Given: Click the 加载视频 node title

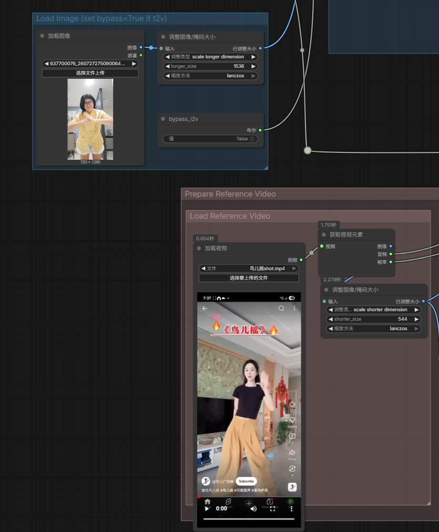Looking at the screenshot, I should tap(216, 248).
